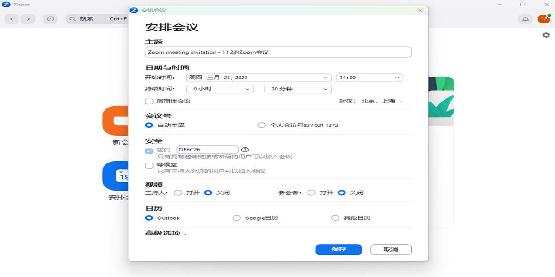Click the help question mark next to passcode
The image size is (555, 277).
point(245,150)
